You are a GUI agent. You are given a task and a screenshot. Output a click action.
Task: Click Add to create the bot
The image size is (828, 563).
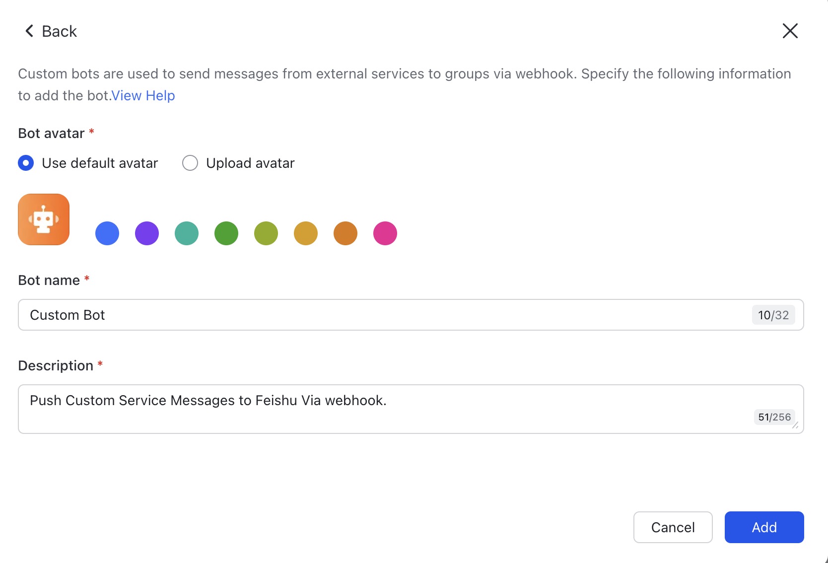pyautogui.click(x=764, y=527)
